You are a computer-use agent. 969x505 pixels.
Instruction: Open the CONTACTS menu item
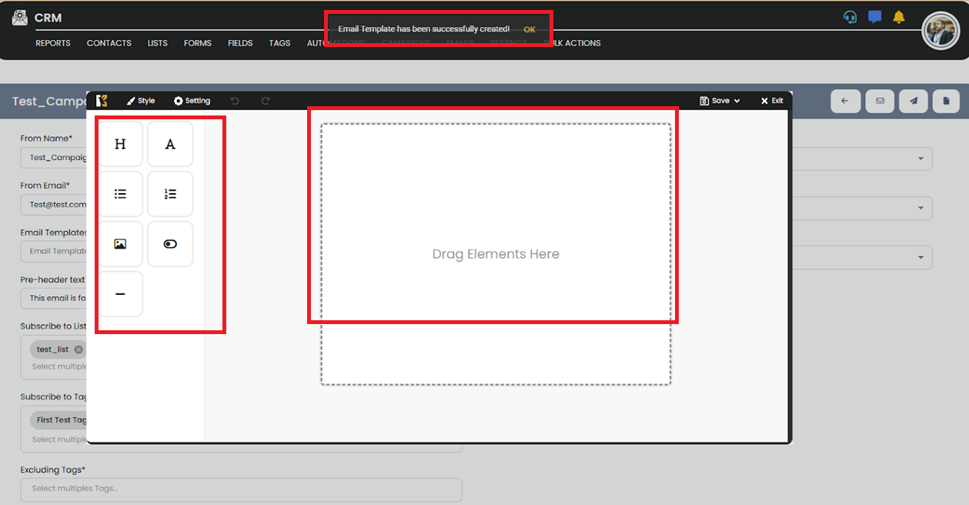[109, 43]
